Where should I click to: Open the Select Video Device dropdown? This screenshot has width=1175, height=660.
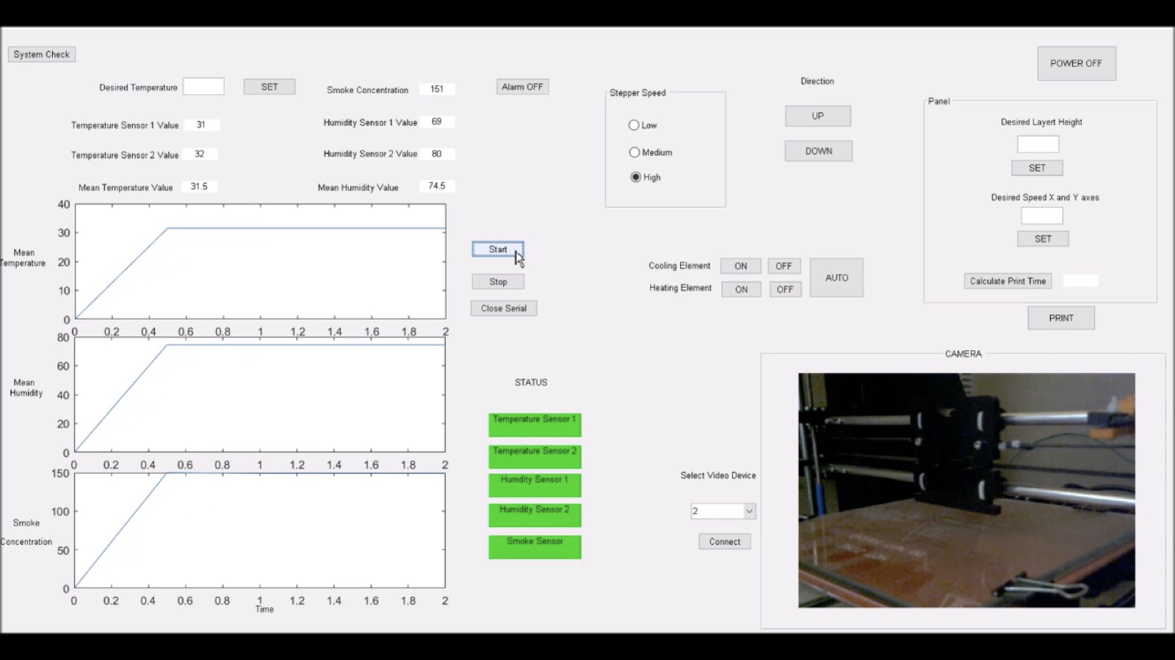pyautogui.click(x=723, y=511)
